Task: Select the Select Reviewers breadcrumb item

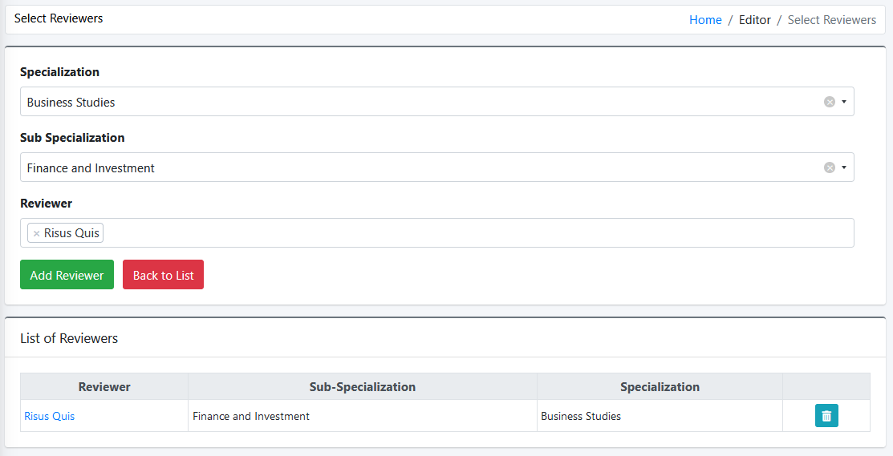Action: [831, 20]
